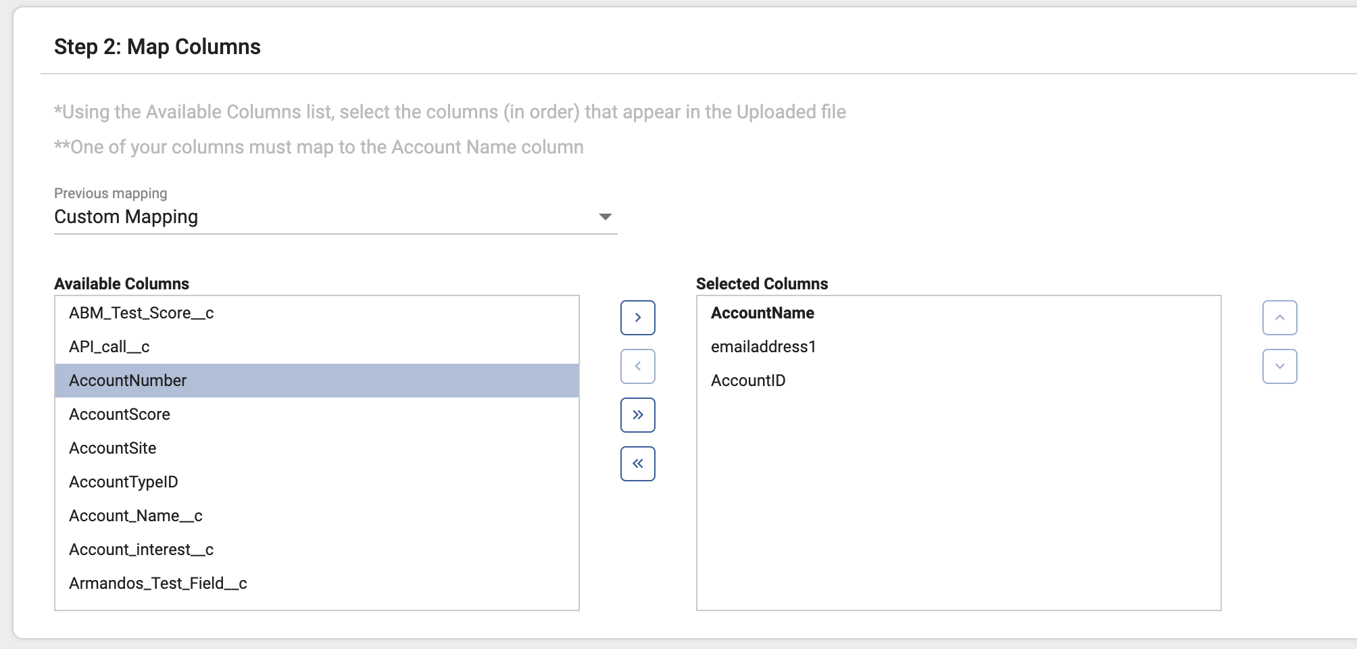Image resolution: width=1357 pixels, height=649 pixels.
Task: Add all columns with double right arrow
Action: pyautogui.click(x=637, y=415)
